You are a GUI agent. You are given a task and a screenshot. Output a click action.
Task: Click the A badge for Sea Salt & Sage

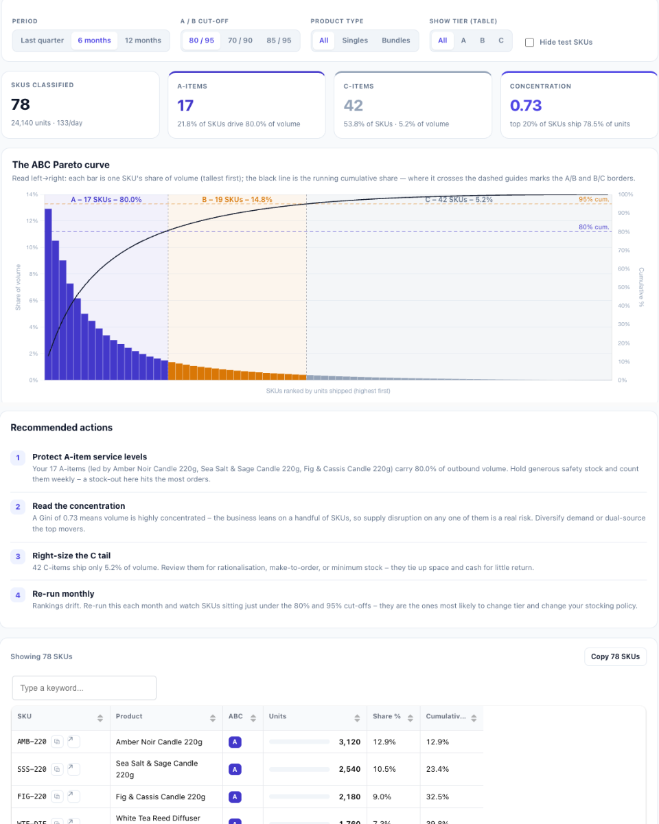coord(235,769)
